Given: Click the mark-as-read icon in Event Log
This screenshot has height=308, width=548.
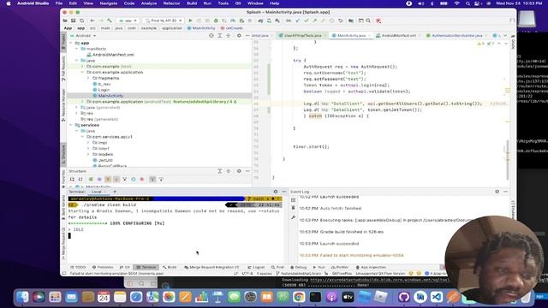Looking at the screenshot, I should tap(293, 199).
